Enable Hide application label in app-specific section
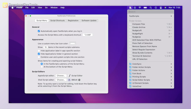The image size is (191, 109). [39, 51]
